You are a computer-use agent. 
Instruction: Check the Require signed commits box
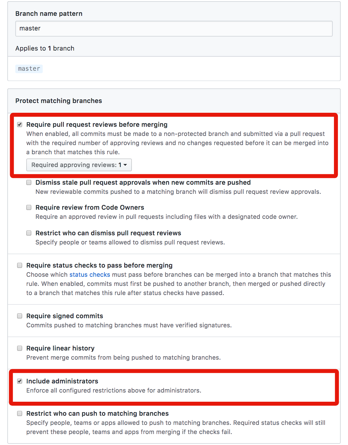coord(20,316)
